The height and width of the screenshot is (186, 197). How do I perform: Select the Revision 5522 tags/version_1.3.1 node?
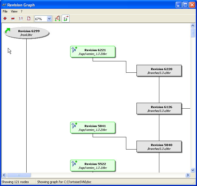click(93, 166)
